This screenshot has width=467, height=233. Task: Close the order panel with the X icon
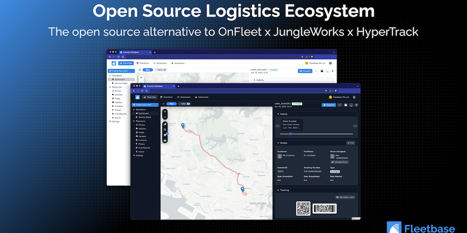356,105
